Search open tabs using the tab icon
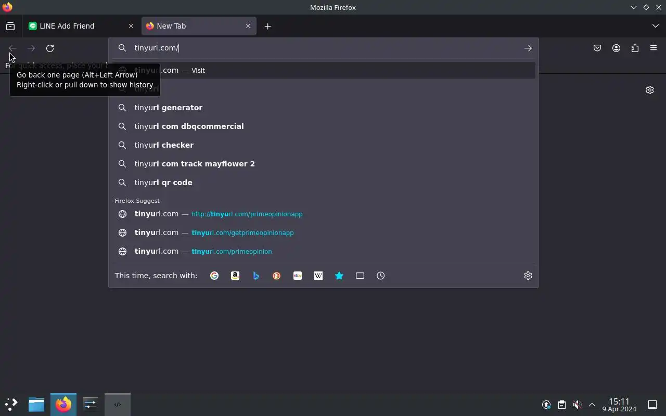This screenshot has height=416, width=666. [x=360, y=276]
